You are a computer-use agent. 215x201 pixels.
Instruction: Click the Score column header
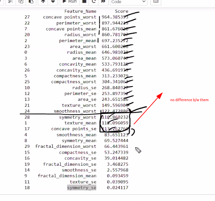121,11
